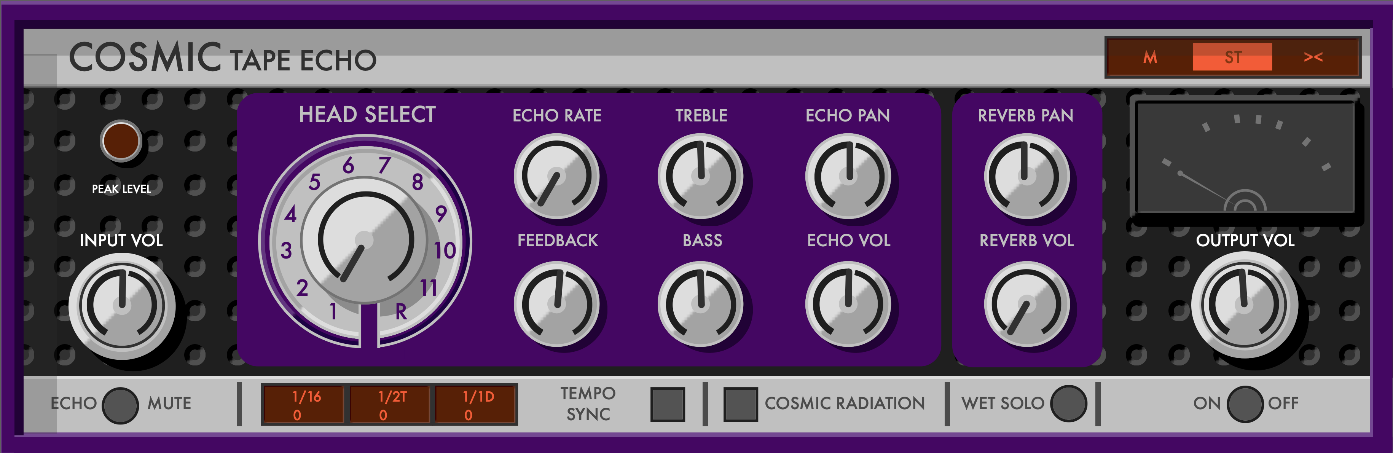
Task: Select the M mono mode tab
Action: [1150, 57]
